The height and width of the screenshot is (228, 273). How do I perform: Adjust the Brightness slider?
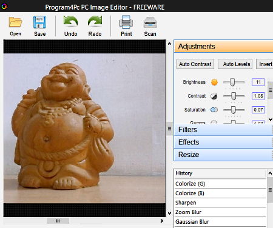tap(232, 82)
